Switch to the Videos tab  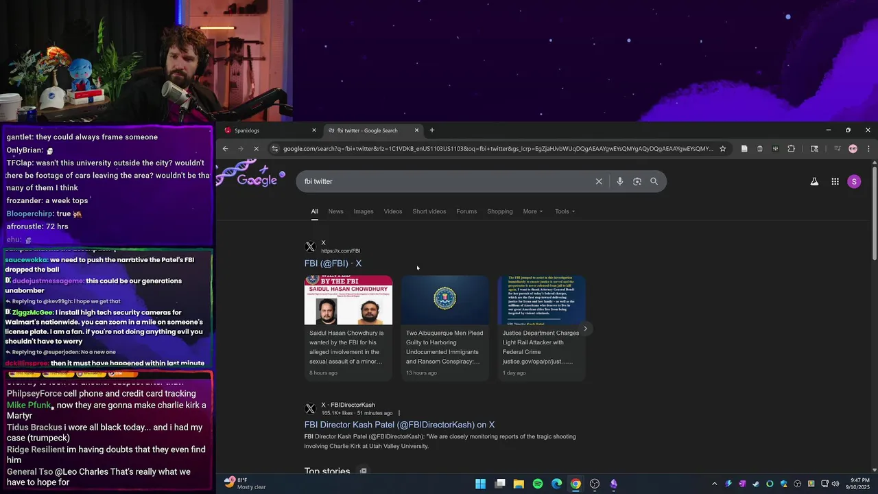click(x=393, y=211)
